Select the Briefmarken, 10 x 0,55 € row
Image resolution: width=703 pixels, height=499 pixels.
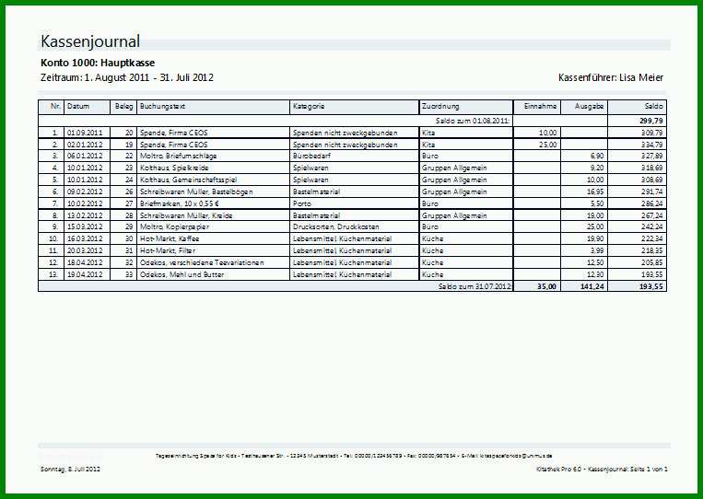(x=352, y=203)
